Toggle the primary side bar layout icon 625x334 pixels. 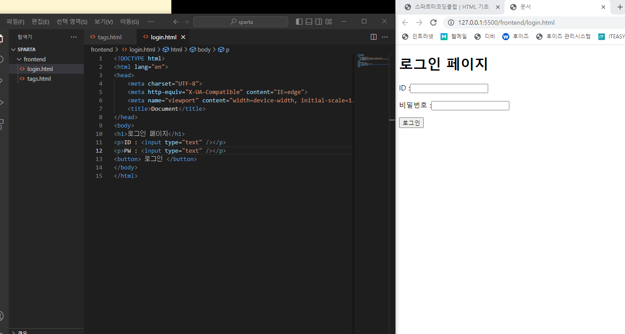(x=299, y=22)
